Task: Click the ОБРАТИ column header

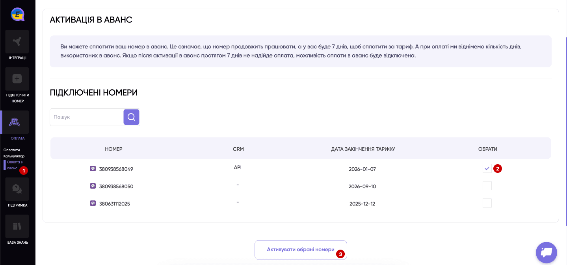Action: [x=487, y=149]
